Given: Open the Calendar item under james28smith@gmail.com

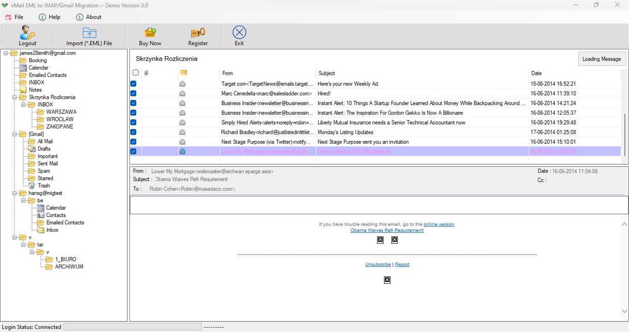Looking at the screenshot, I should coord(38,67).
